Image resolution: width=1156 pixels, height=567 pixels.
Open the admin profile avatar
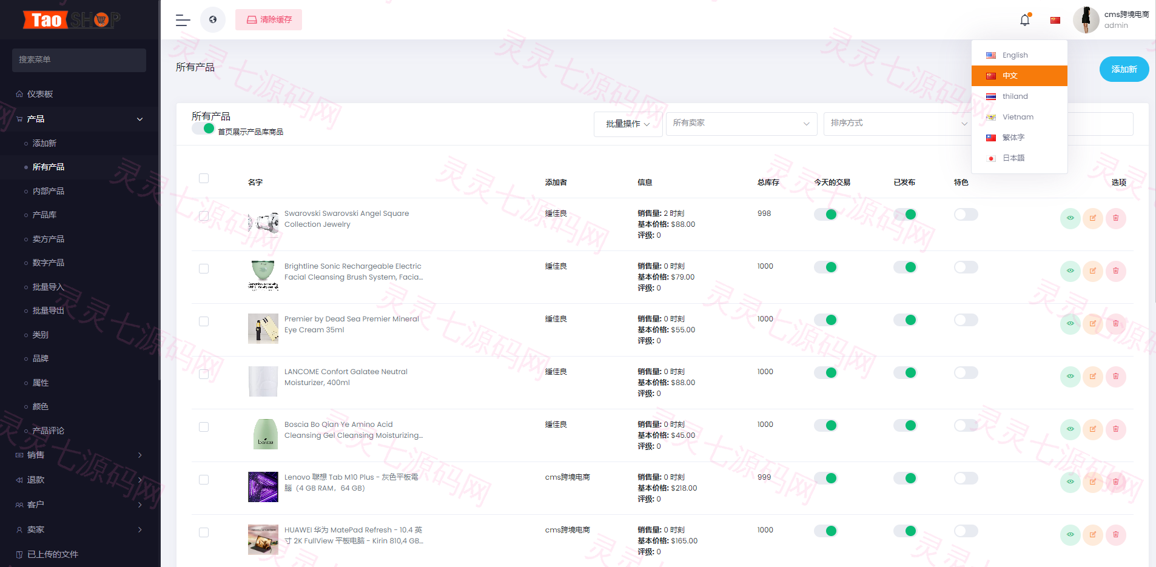(1086, 20)
